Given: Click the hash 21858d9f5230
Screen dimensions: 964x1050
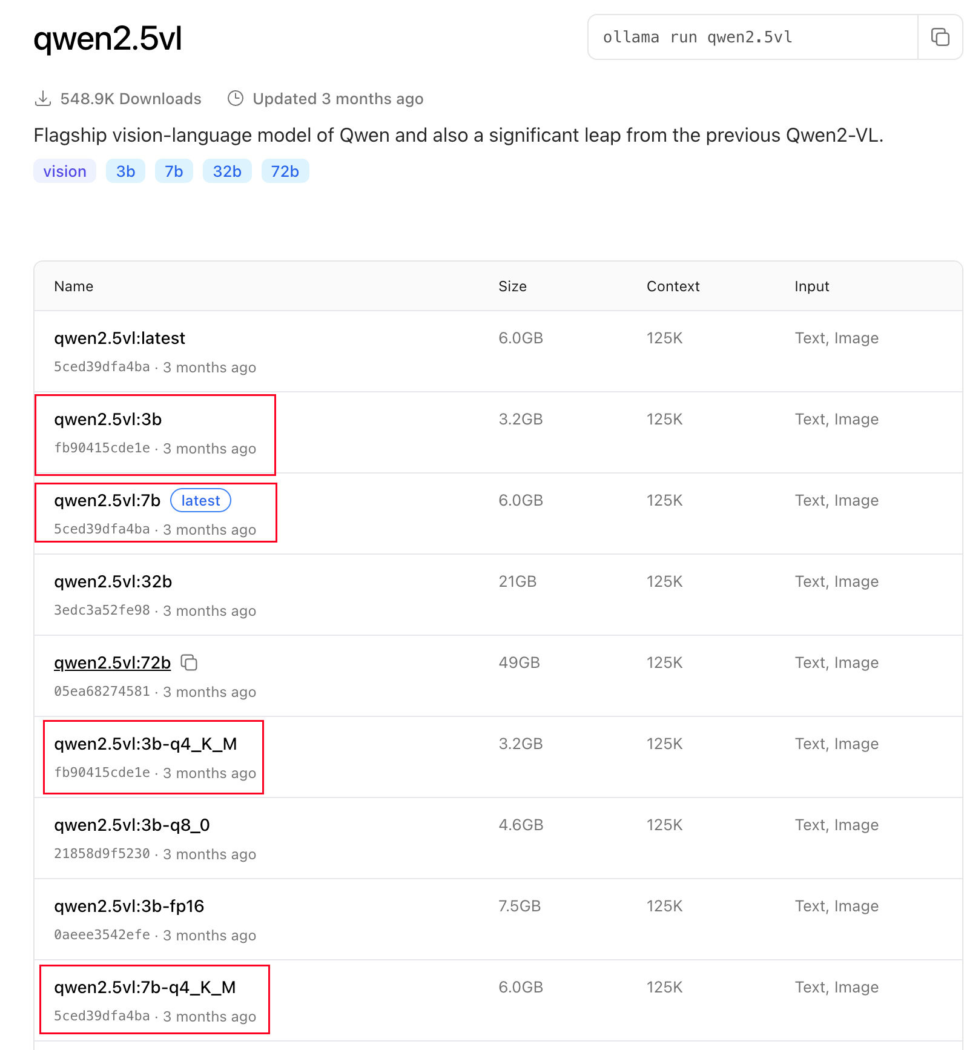Looking at the screenshot, I should pyautogui.click(x=102, y=854).
